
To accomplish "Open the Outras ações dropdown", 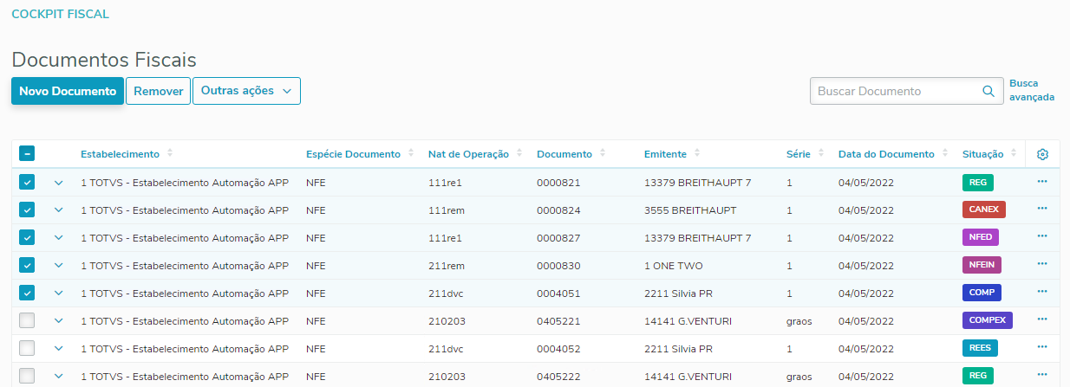I will [246, 91].
